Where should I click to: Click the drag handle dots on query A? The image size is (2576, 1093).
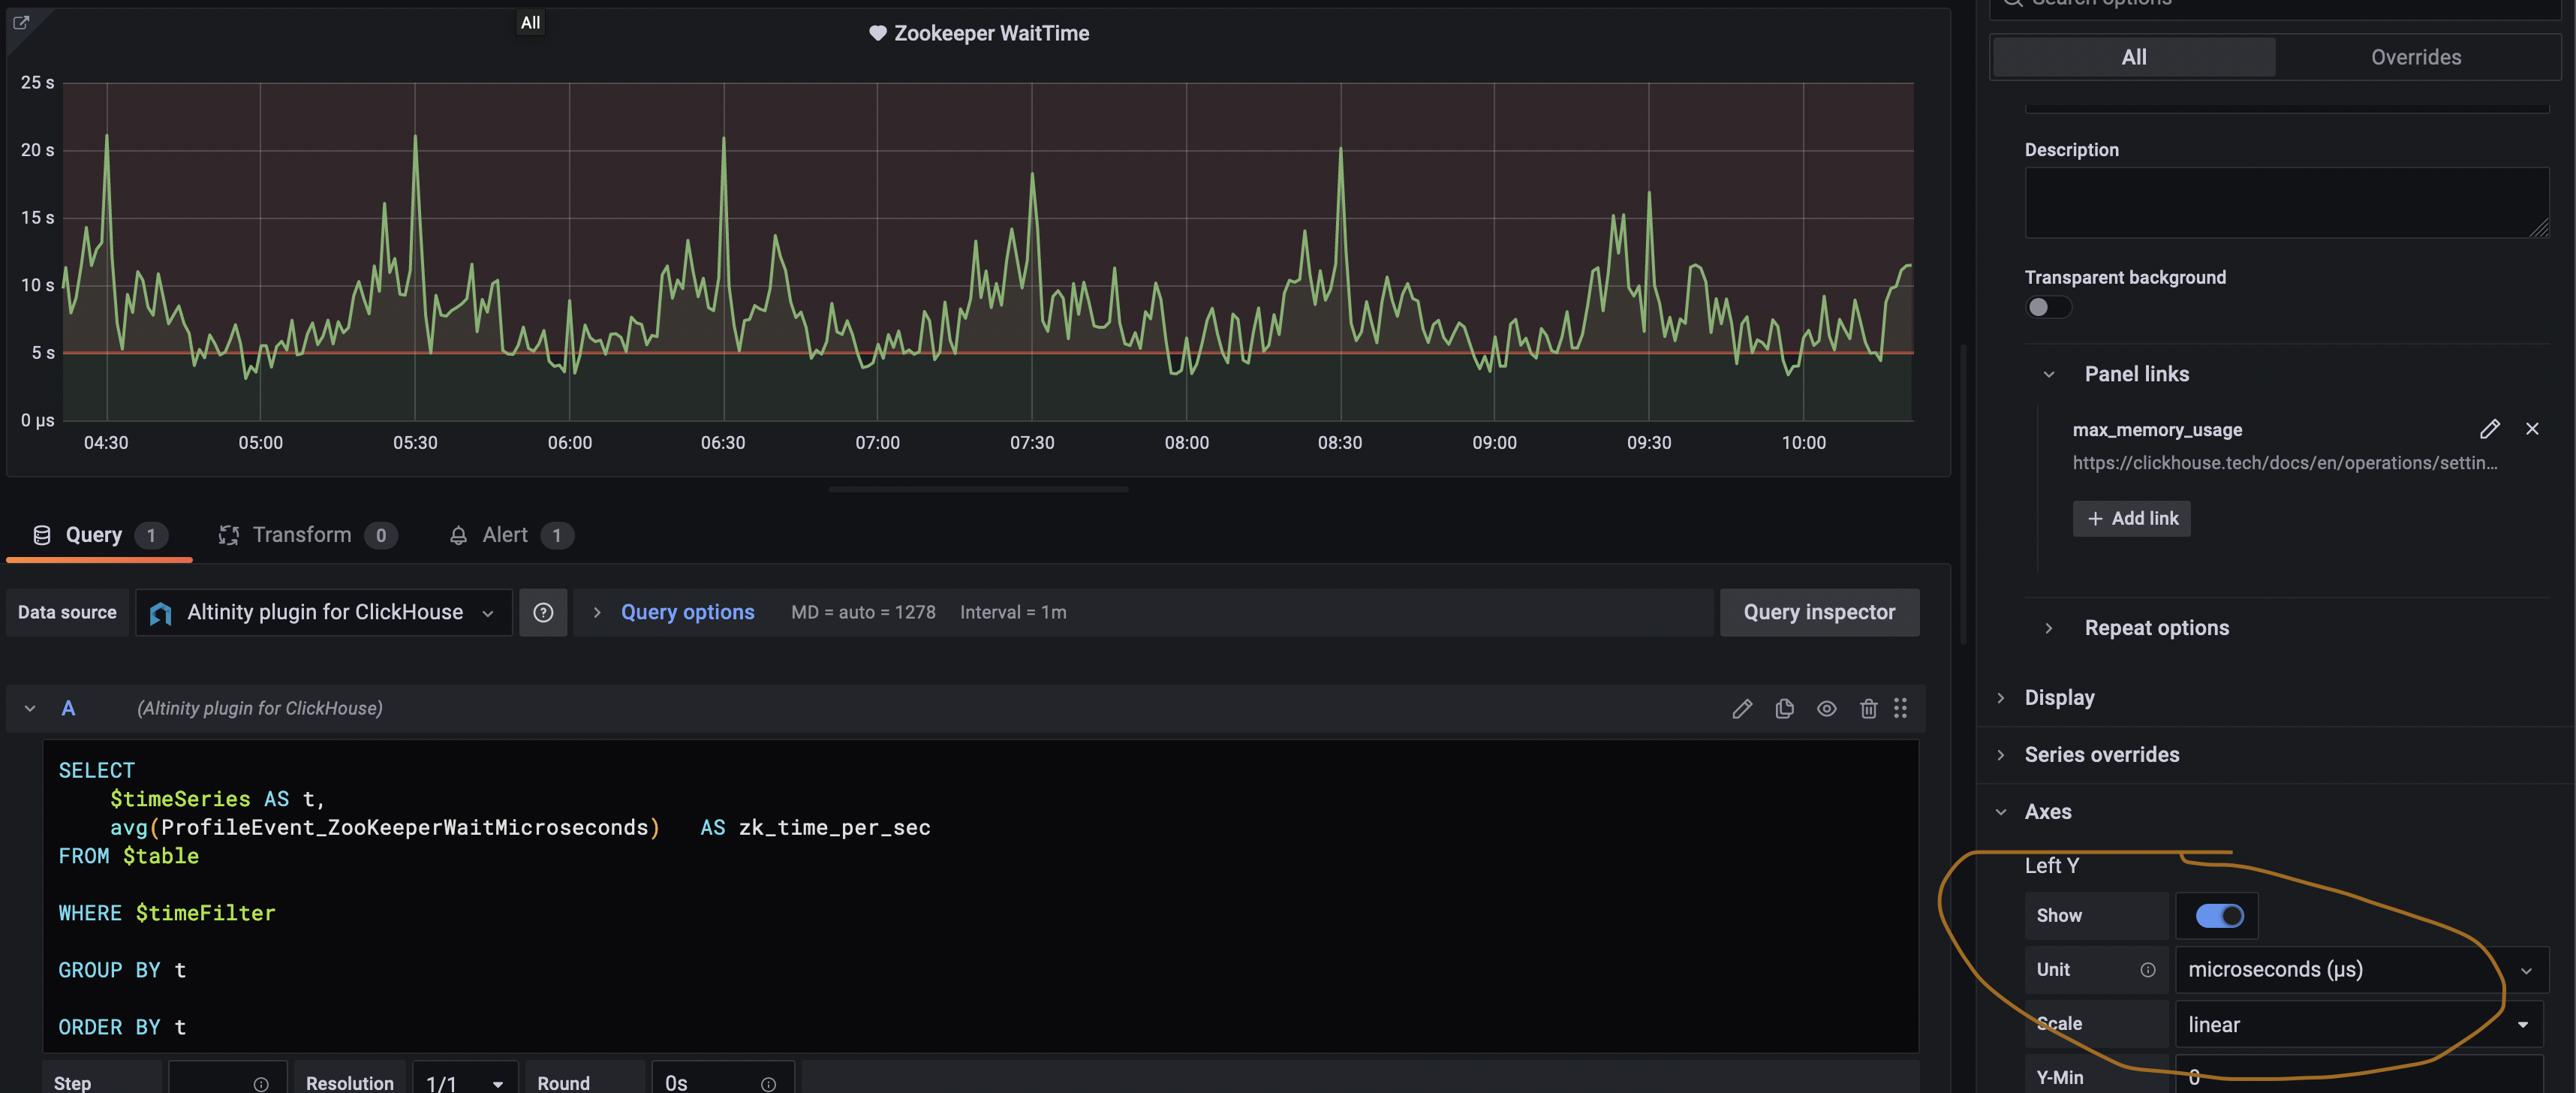1900,709
